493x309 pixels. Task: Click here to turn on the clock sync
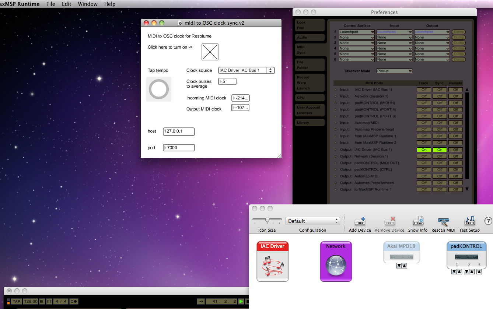click(210, 52)
